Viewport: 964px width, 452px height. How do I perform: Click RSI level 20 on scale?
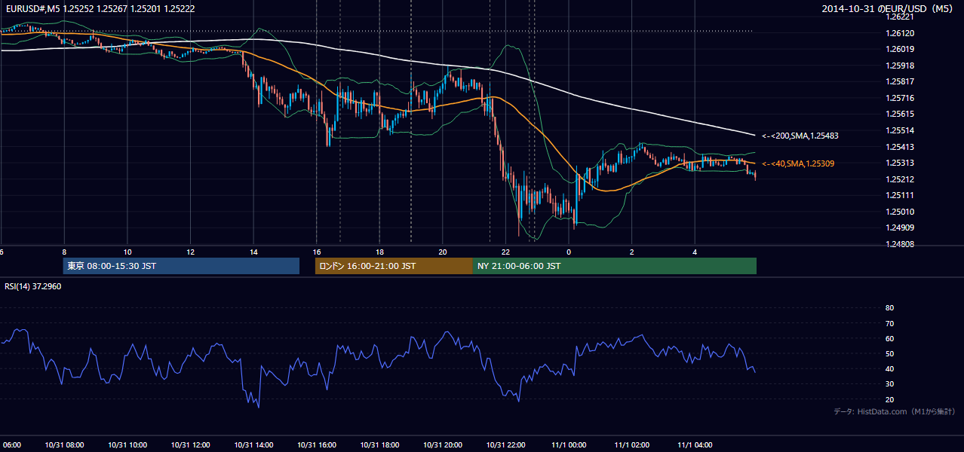click(889, 399)
